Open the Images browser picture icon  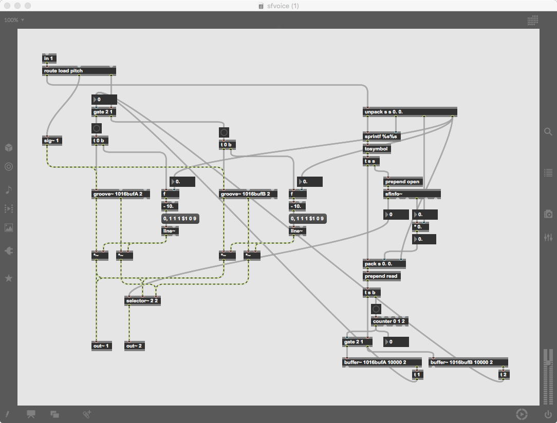point(9,228)
